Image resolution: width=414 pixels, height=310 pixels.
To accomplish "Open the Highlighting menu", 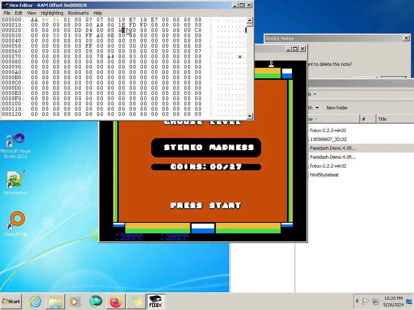I will 52,13.
